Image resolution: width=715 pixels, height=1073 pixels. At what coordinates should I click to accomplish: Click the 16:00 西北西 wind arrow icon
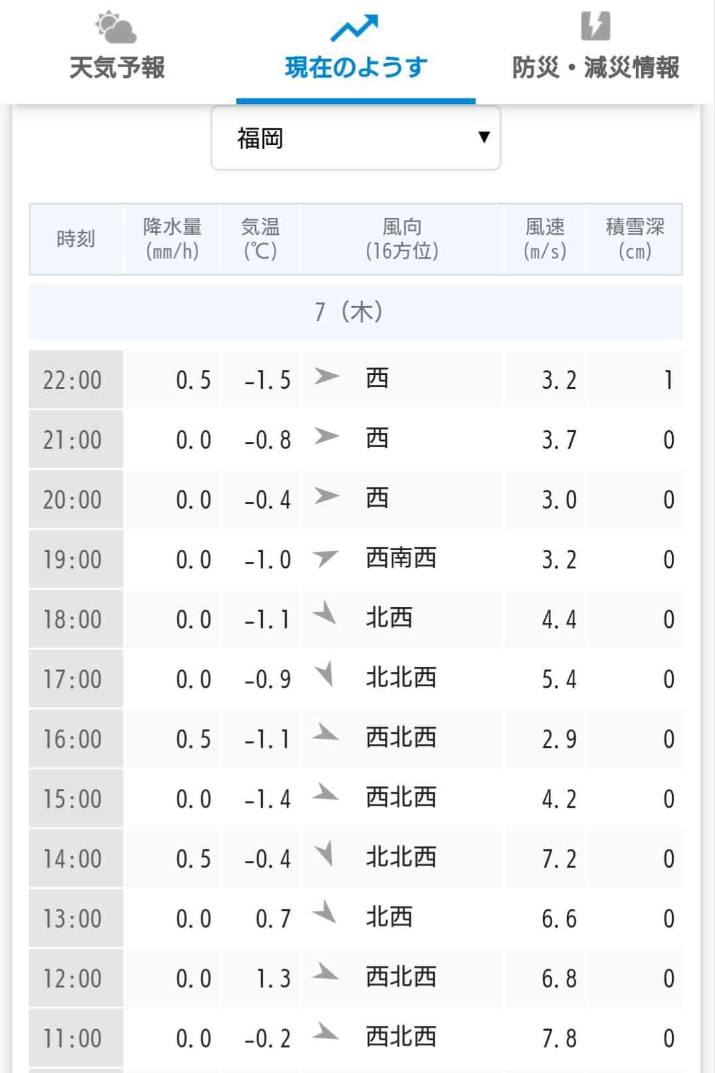[x=326, y=733]
